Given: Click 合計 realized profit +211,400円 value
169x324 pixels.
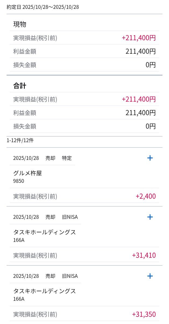Looking at the screenshot, I should click(x=139, y=99).
